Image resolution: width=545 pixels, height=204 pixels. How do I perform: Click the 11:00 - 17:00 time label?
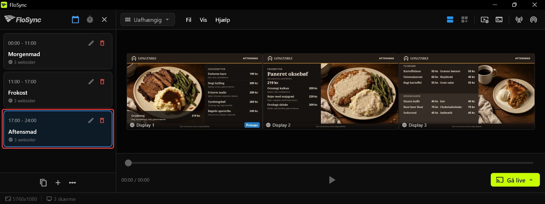coord(22,82)
